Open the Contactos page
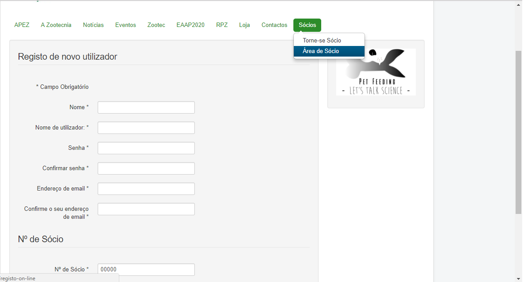This screenshot has width=524, height=282. 274,25
